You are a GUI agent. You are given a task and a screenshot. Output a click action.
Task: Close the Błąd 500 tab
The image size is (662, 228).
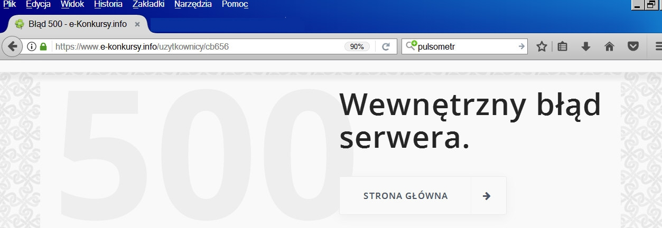(137, 24)
